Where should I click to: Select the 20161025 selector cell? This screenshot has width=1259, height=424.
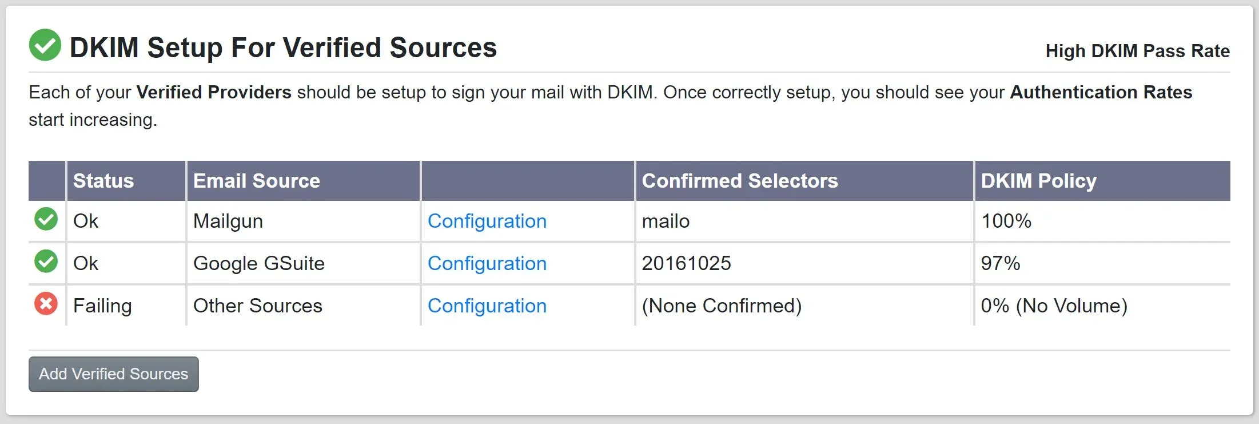coord(687,264)
